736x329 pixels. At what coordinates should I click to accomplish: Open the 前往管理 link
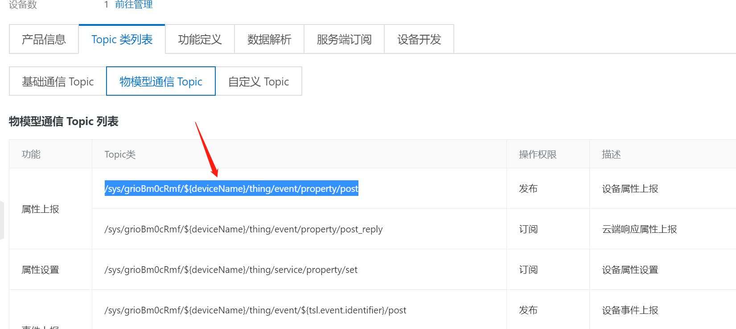point(134,4)
